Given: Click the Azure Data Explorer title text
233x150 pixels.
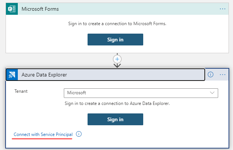Looking at the screenshot, I should point(45,75).
